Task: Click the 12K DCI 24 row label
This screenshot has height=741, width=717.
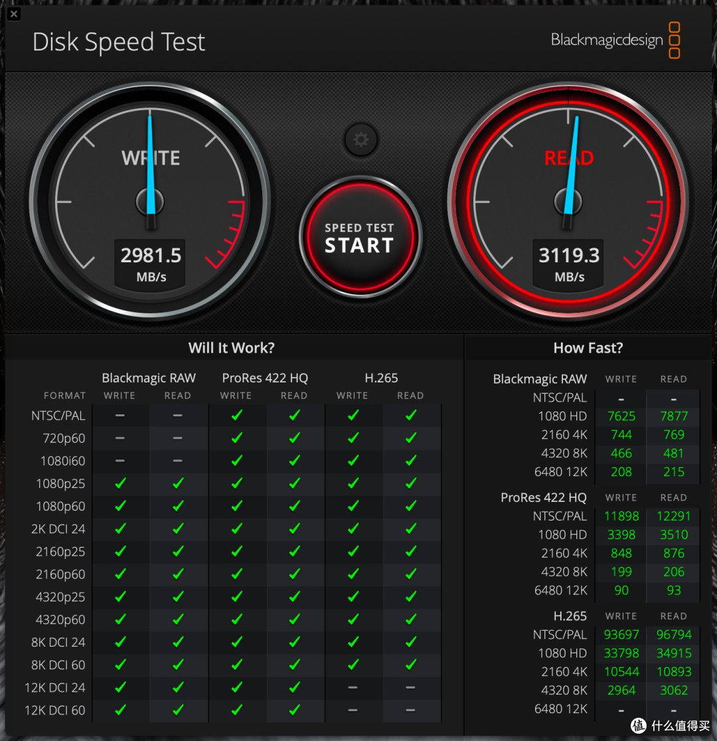Action: tap(55, 688)
